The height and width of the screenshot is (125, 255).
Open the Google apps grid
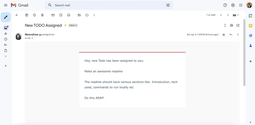pyautogui.click(x=241, y=5)
